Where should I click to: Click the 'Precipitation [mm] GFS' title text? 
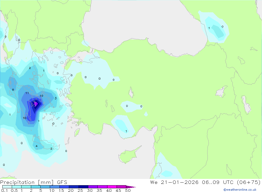point(34,182)
